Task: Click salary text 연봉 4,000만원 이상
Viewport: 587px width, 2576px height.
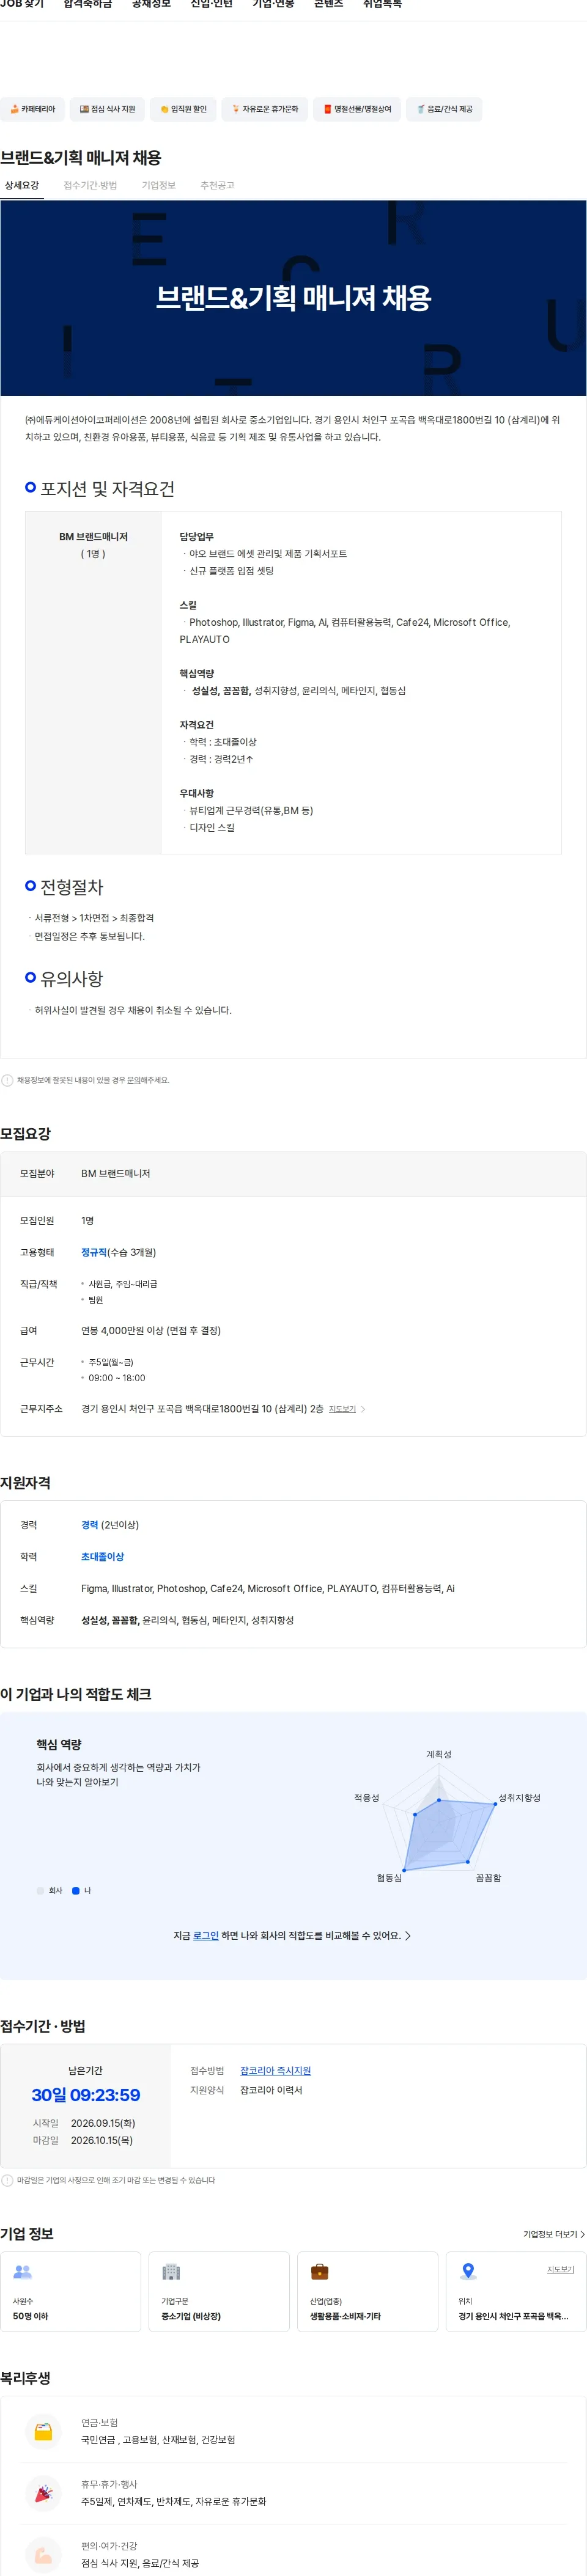Action: pyautogui.click(x=151, y=1330)
